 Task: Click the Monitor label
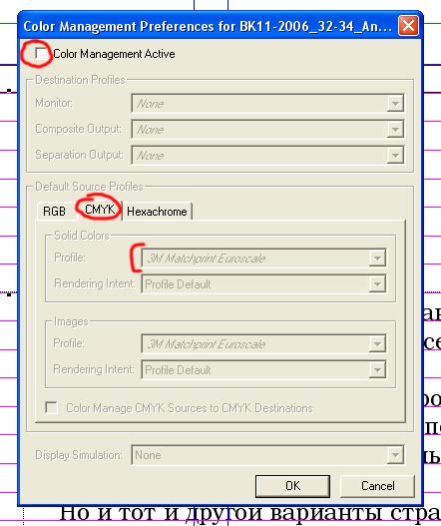[x=54, y=103]
